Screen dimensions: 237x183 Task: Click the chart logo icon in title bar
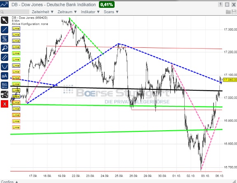tap(4, 5)
